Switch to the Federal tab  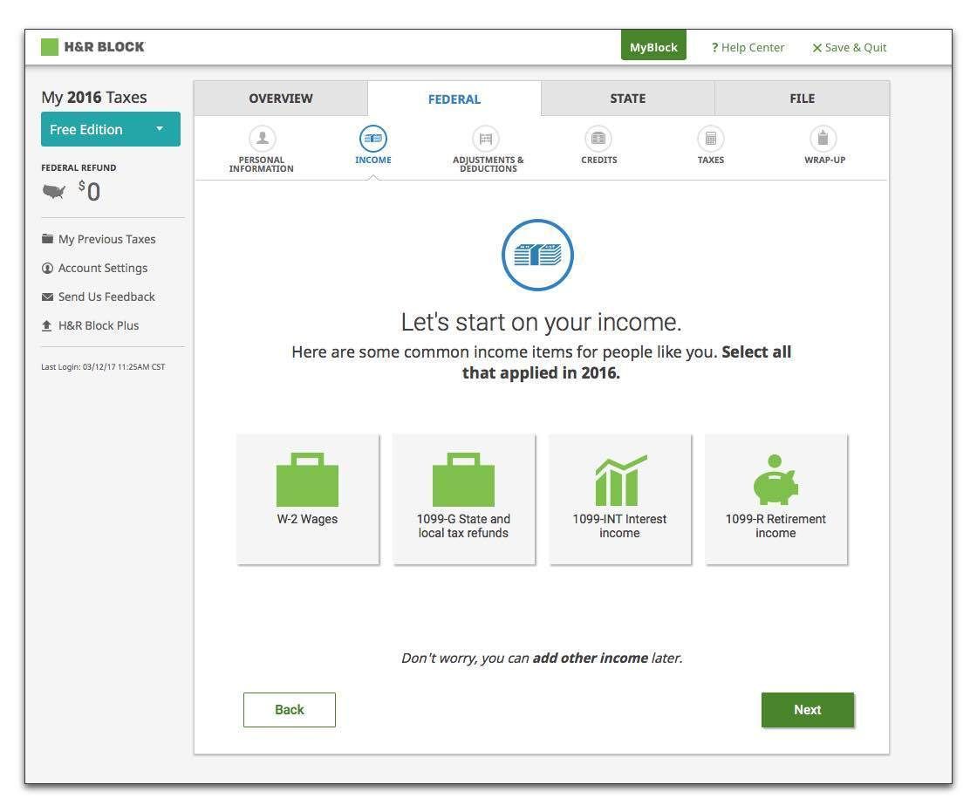pyautogui.click(x=454, y=99)
